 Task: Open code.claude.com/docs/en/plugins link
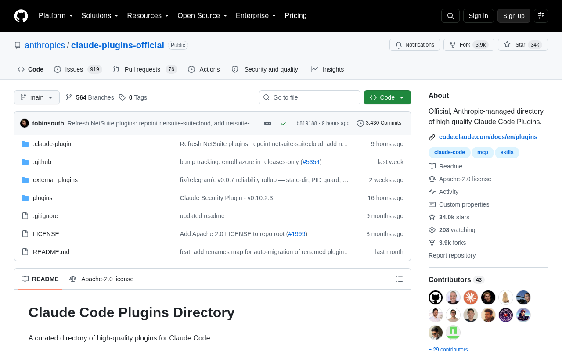pos(488,137)
